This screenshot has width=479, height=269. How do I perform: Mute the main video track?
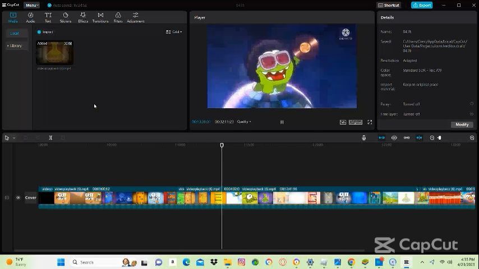pyautogui.click(x=18, y=198)
